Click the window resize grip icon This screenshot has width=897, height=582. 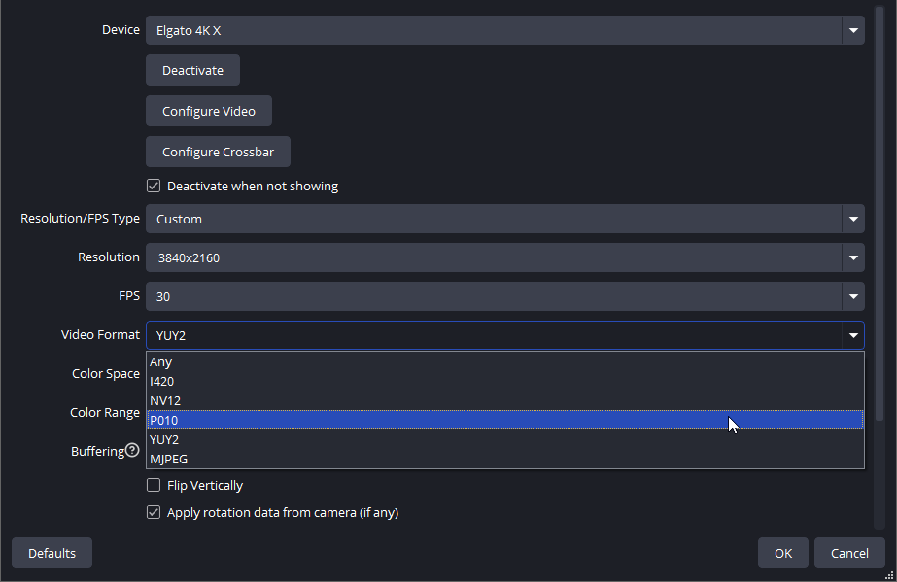coord(889,576)
